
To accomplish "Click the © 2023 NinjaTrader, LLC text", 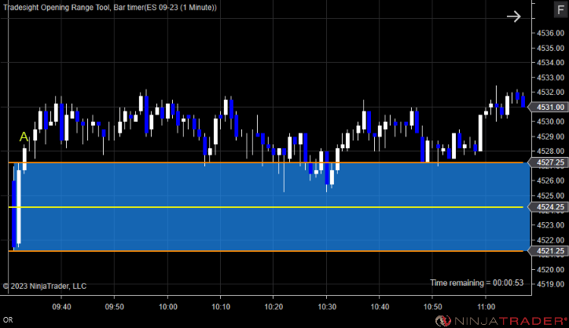I will [45, 286].
